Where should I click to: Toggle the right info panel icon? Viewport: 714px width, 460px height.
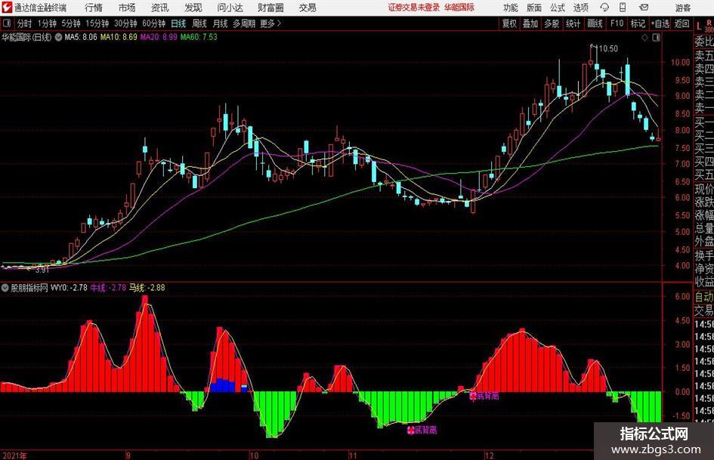coord(656,38)
